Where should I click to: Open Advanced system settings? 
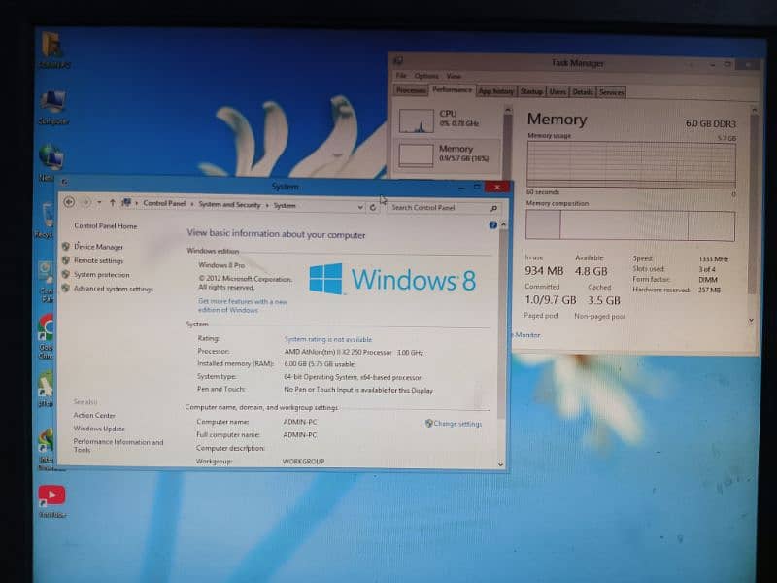(x=113, y=289)
